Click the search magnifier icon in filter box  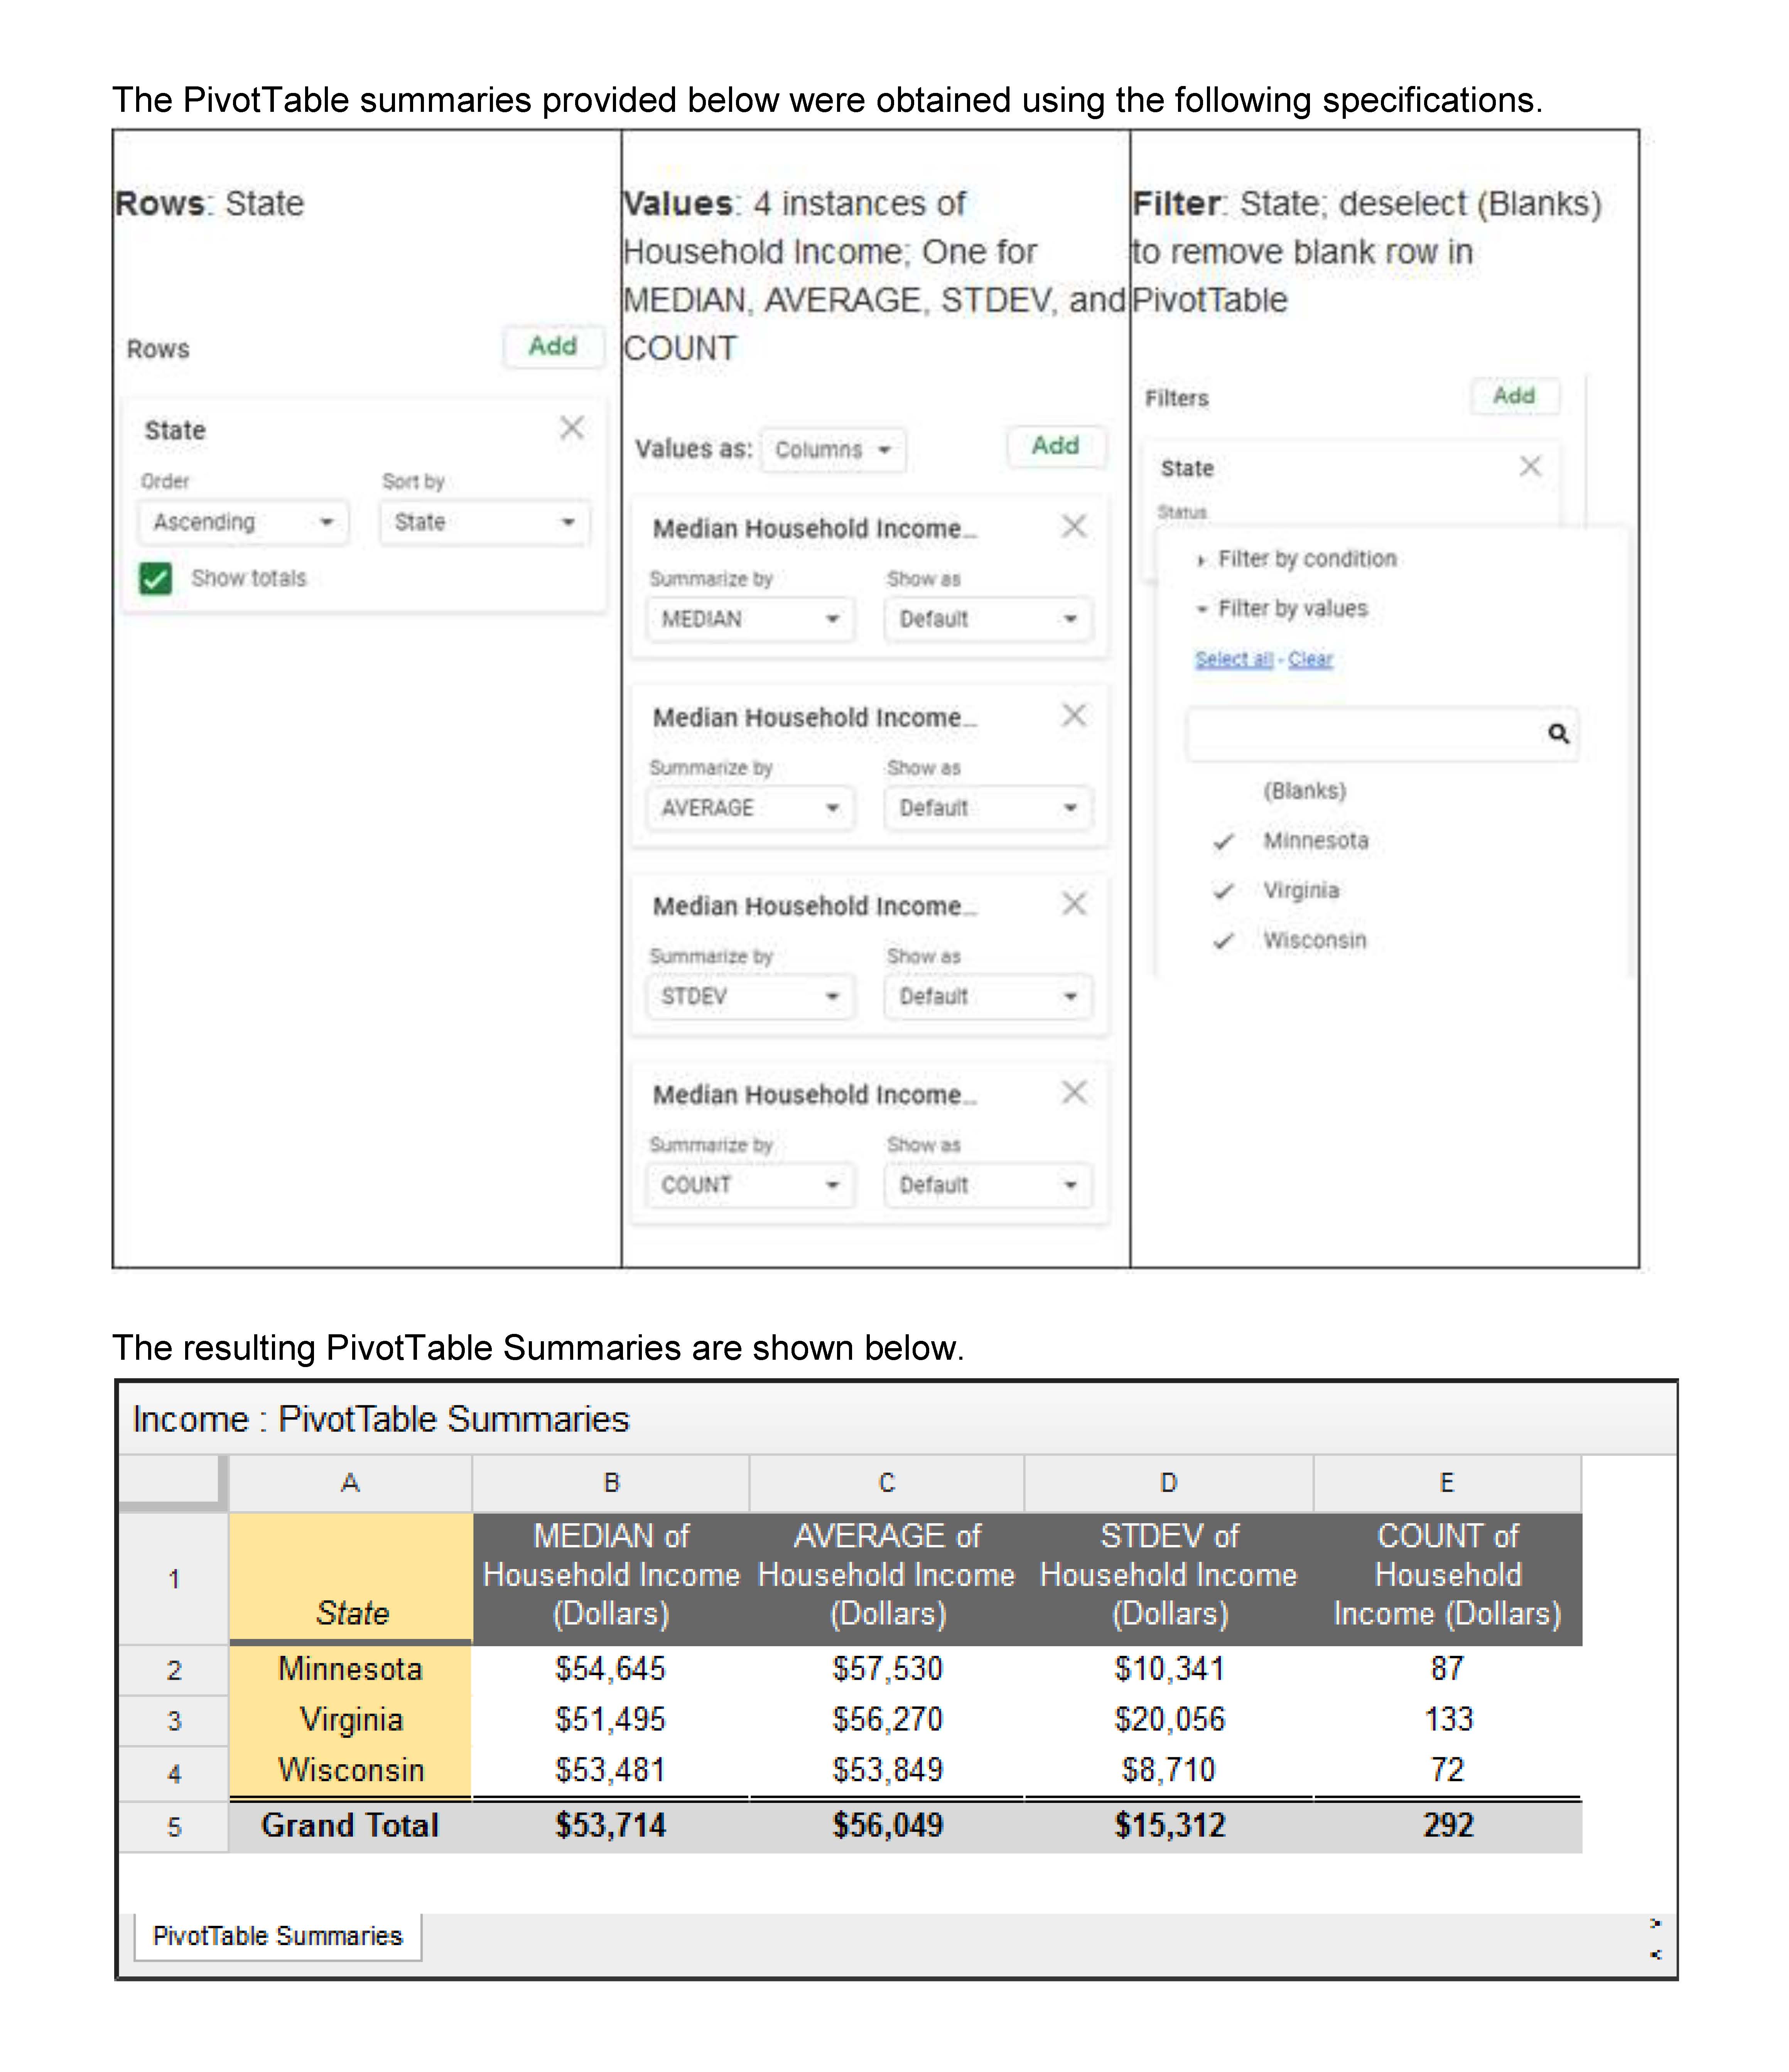[x=1557, y=734]
